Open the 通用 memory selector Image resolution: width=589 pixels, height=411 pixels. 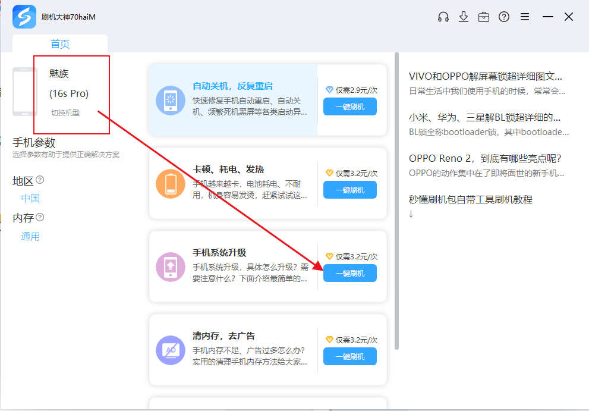(30, 237)
